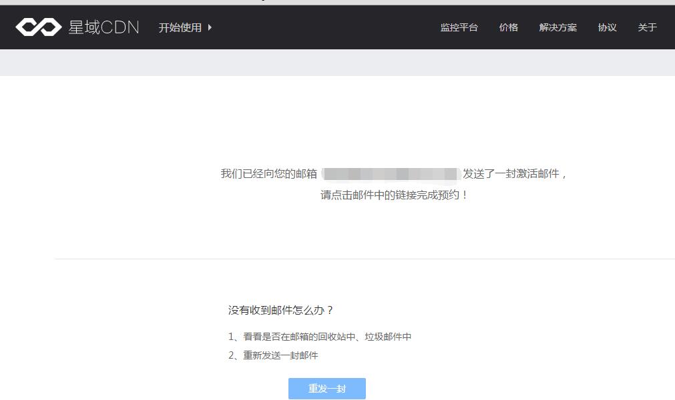Open the 开始使用 menu
The width and height of the screenshot is (675, 400).
[x=180, y=27]
